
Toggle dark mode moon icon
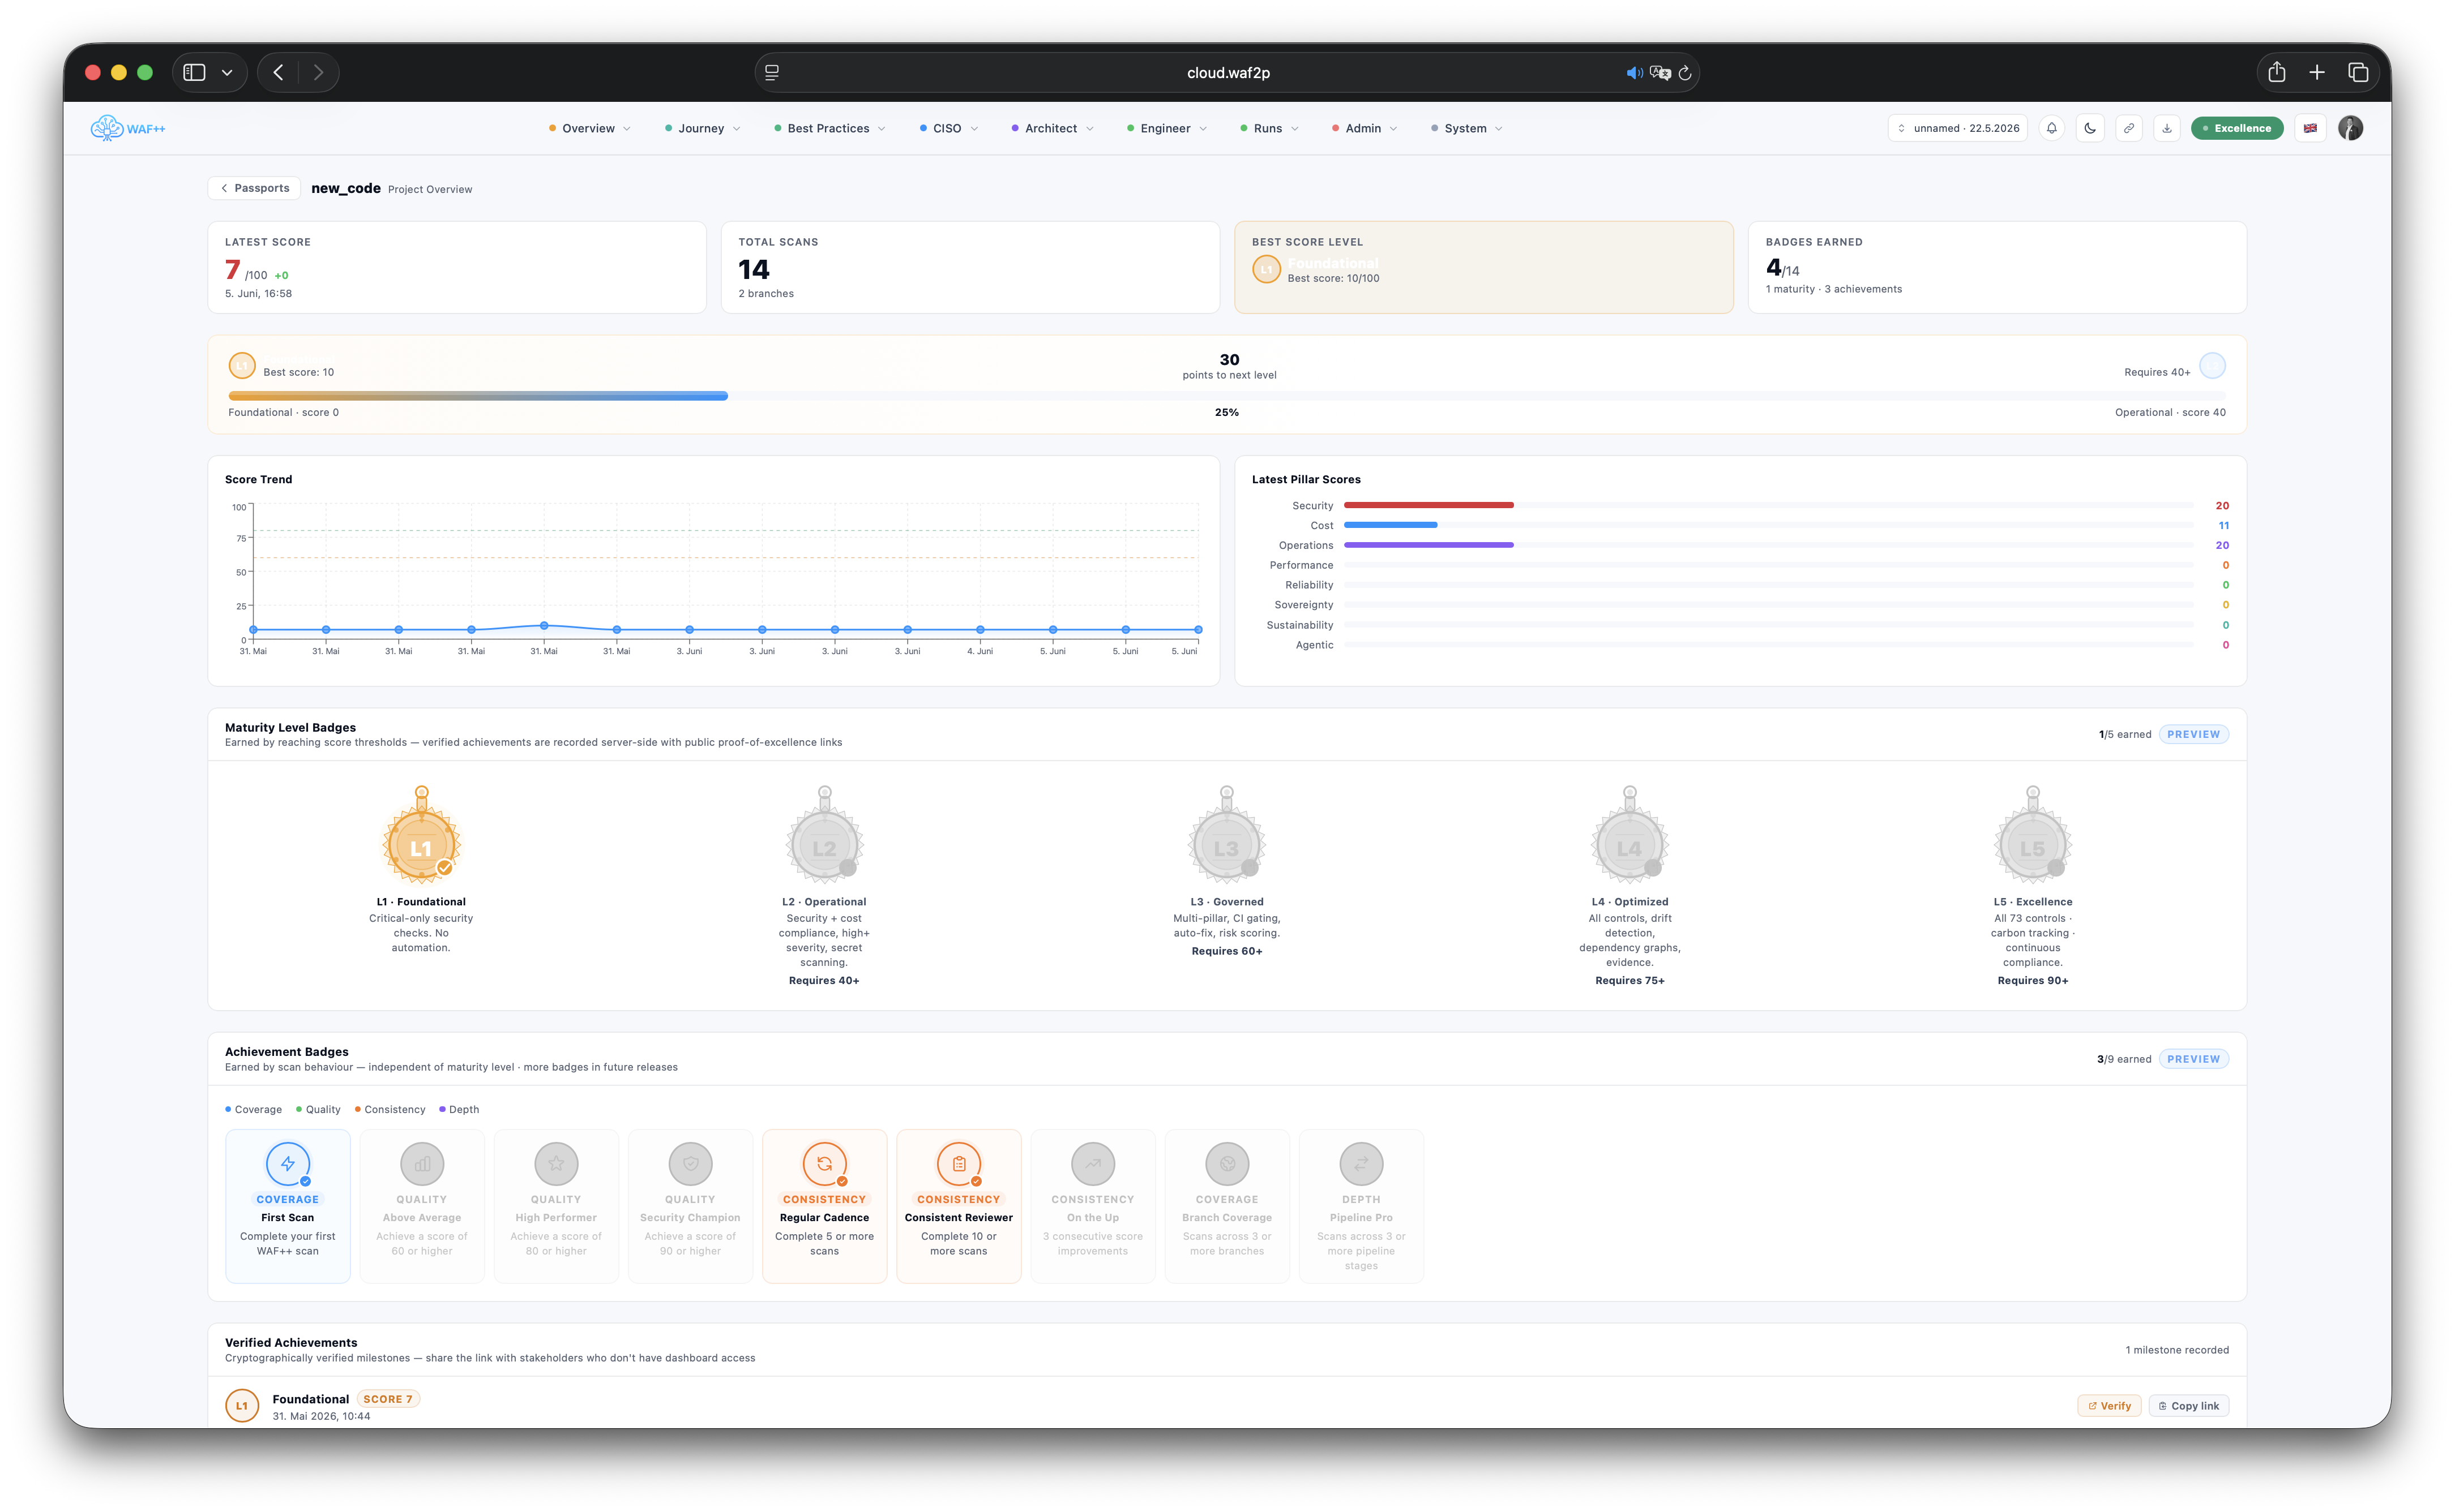pyautogui.click(x=2090, y=128)
